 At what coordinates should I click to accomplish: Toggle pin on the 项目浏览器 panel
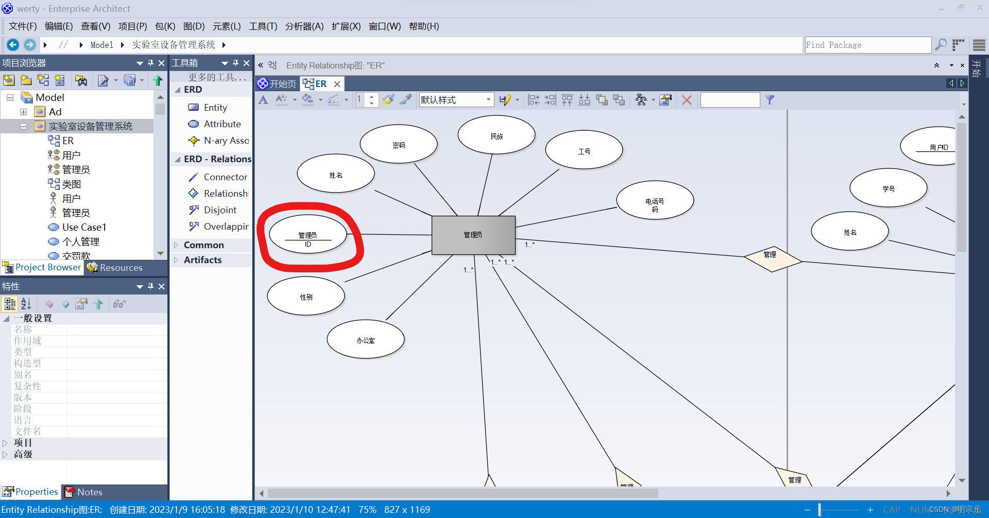pos(150,63)
